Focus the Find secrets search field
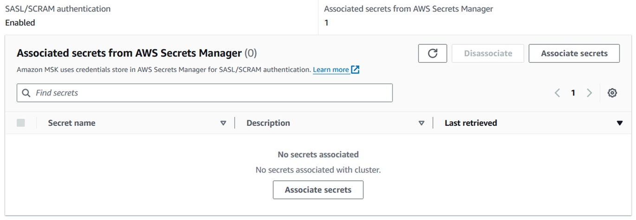The image size is (636, 220). point(209,93)
